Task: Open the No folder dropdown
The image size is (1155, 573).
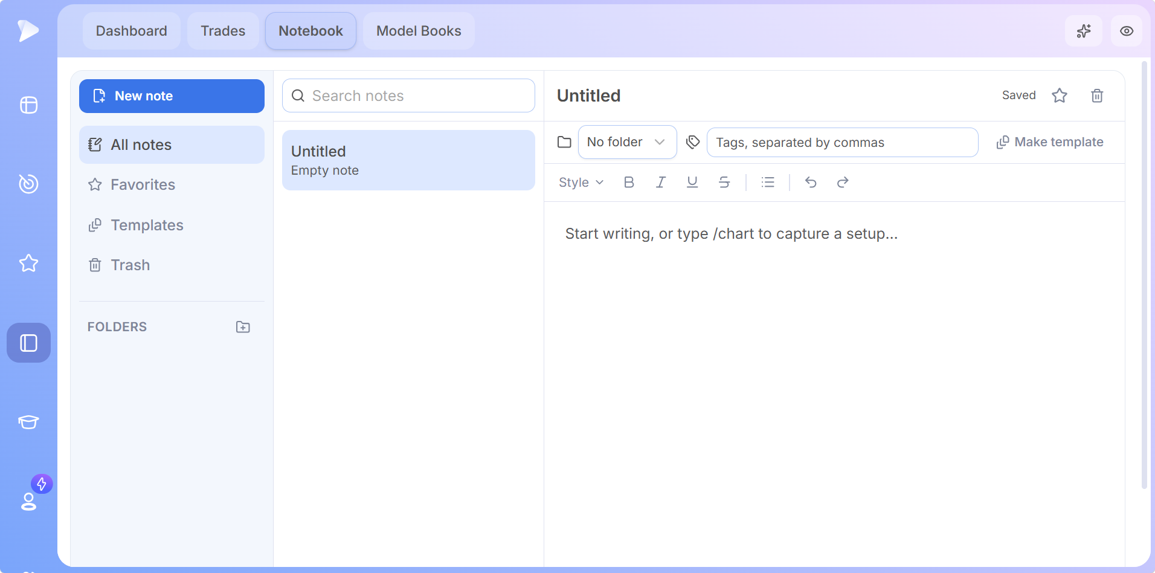Action: [x=627, y=142]
